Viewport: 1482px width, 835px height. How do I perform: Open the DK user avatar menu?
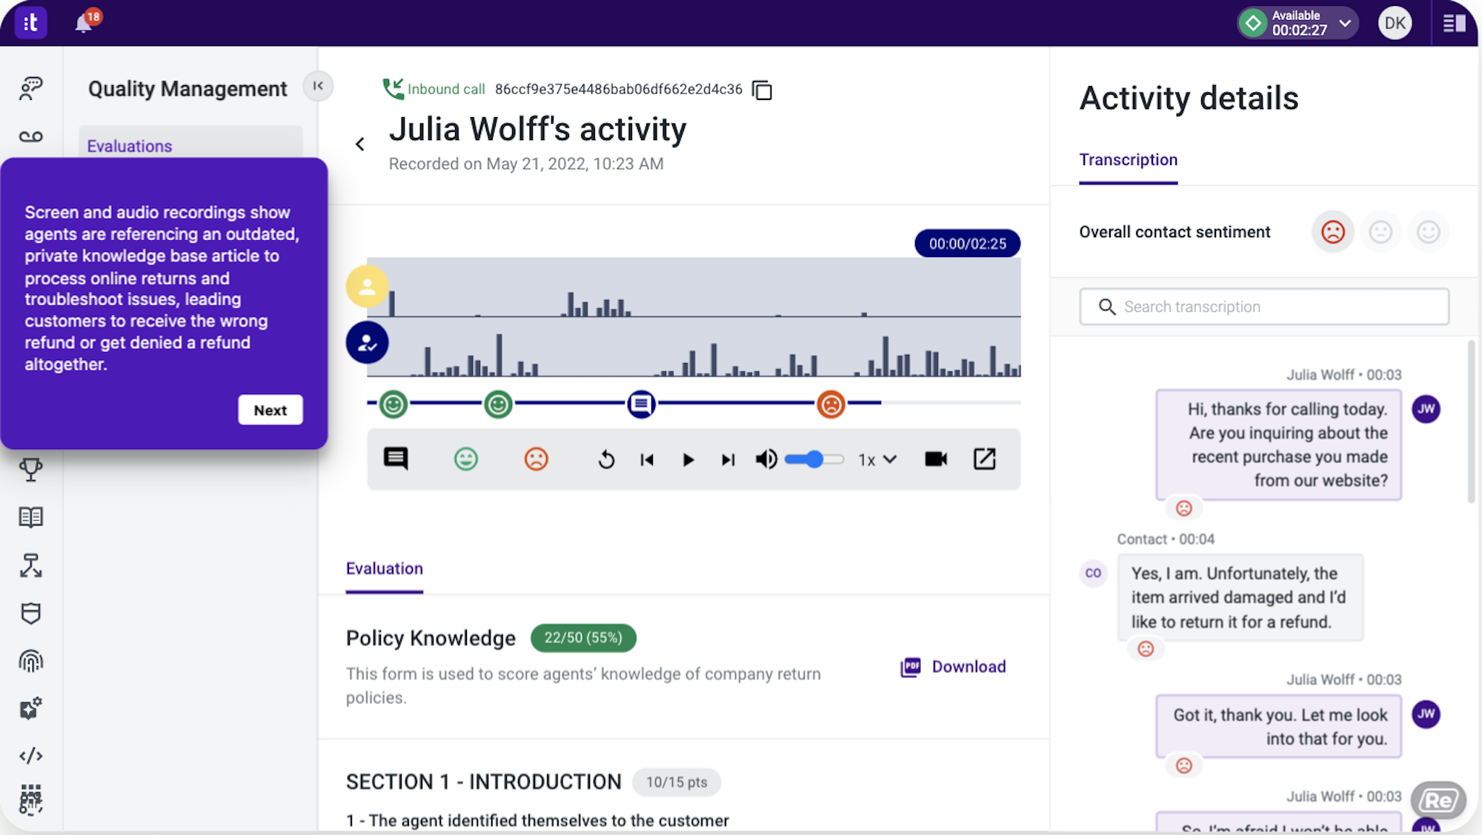[1395, 23]
